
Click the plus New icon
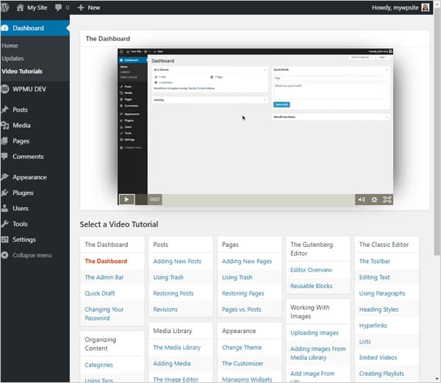click(81, 7)
